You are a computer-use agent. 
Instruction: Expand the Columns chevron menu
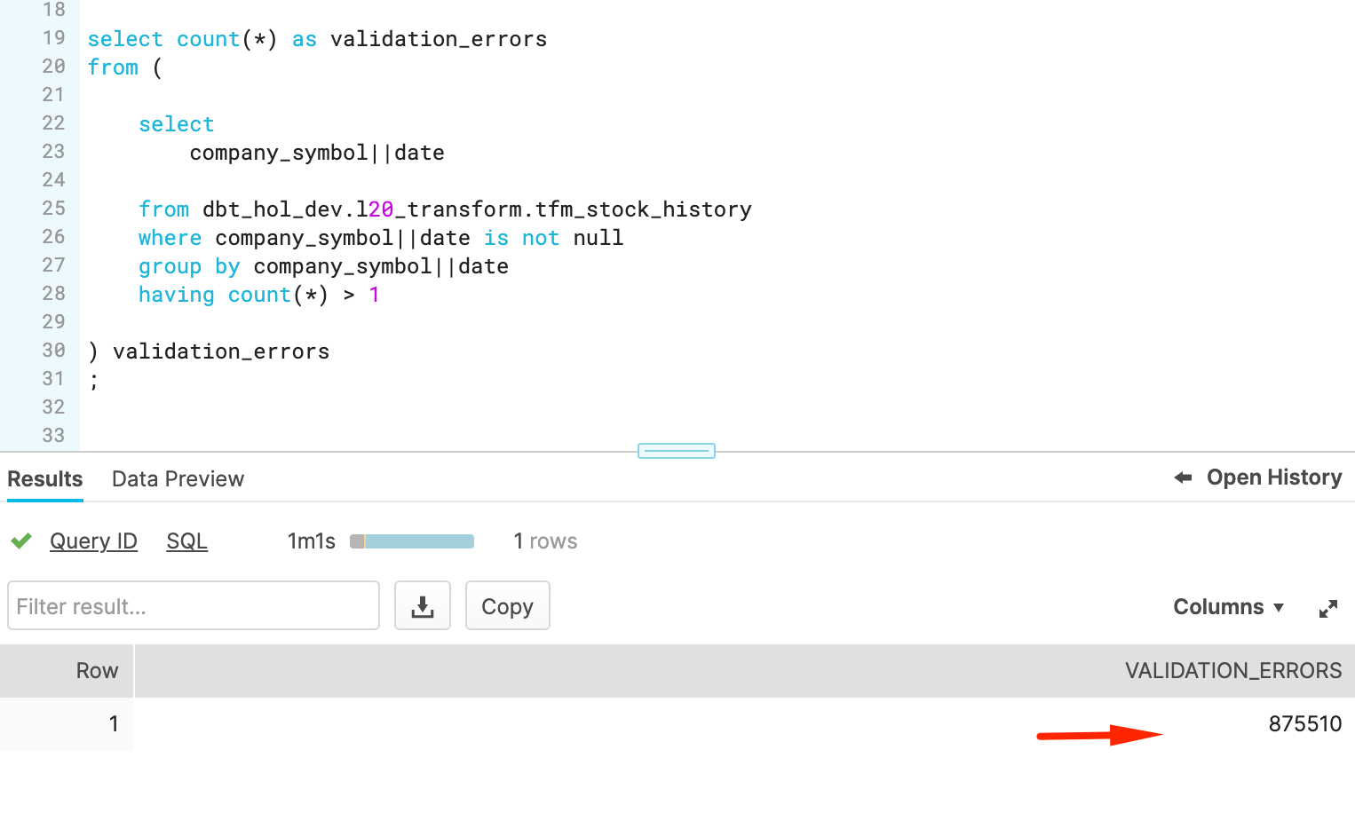(x=1280, y=608)
